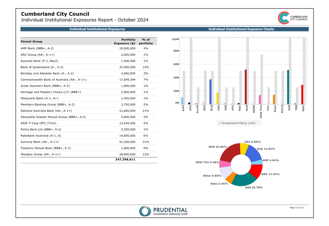This screenshot has width=329, height=226.
Task: Click the 'Newcastle Greater Mutual Group' row label
Action: [53, 117]
